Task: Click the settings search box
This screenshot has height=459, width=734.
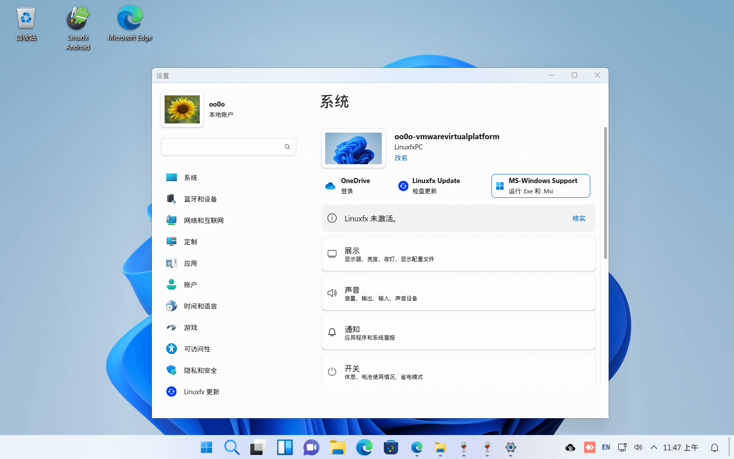Action: 228,147
